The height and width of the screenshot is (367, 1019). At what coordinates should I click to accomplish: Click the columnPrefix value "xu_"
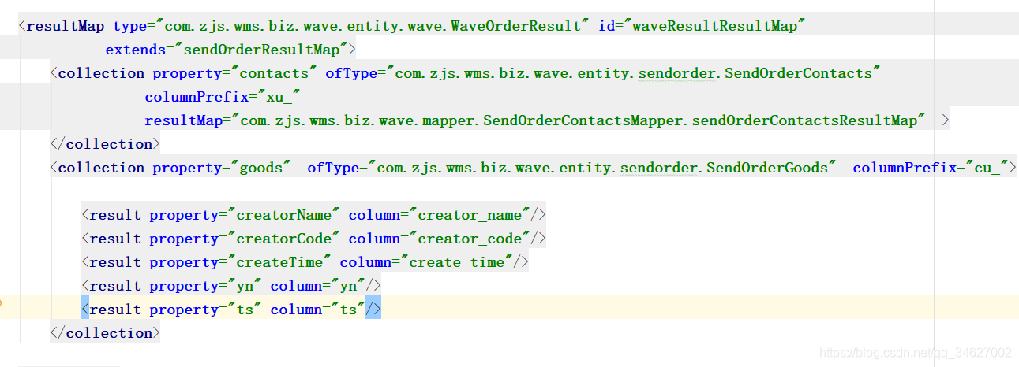coord(278,97)
